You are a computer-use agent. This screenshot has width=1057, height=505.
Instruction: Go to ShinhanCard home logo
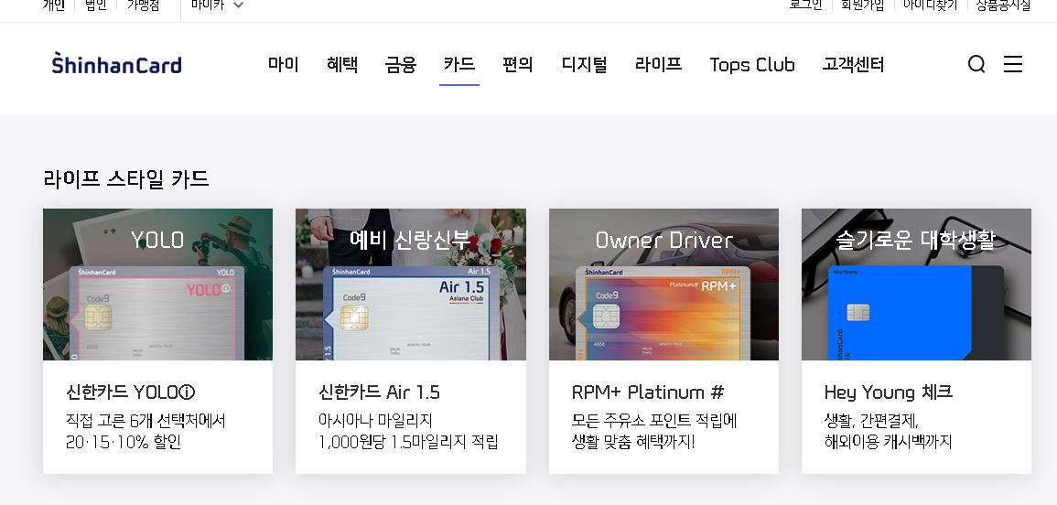[116, 63]
